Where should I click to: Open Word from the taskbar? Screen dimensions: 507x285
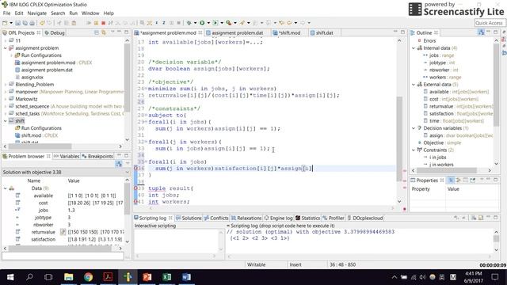pyautogui.click(x=187, y=277)
